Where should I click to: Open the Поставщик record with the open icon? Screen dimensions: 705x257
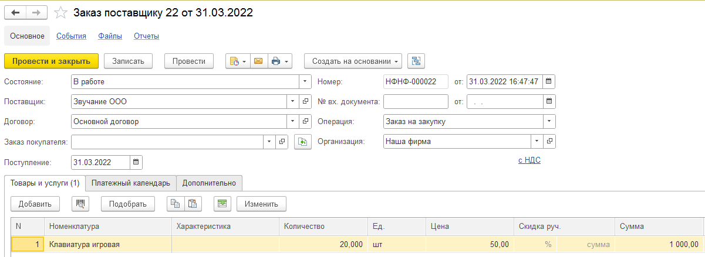pyautogui.click(x=305, y=102)
